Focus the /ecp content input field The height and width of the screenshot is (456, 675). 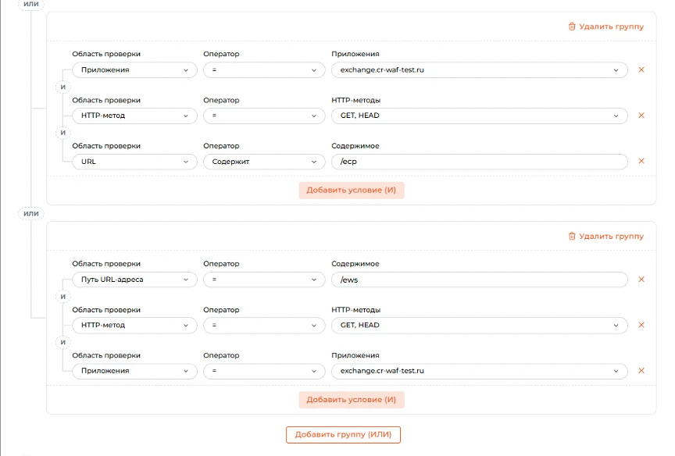(x=479, y=162)
